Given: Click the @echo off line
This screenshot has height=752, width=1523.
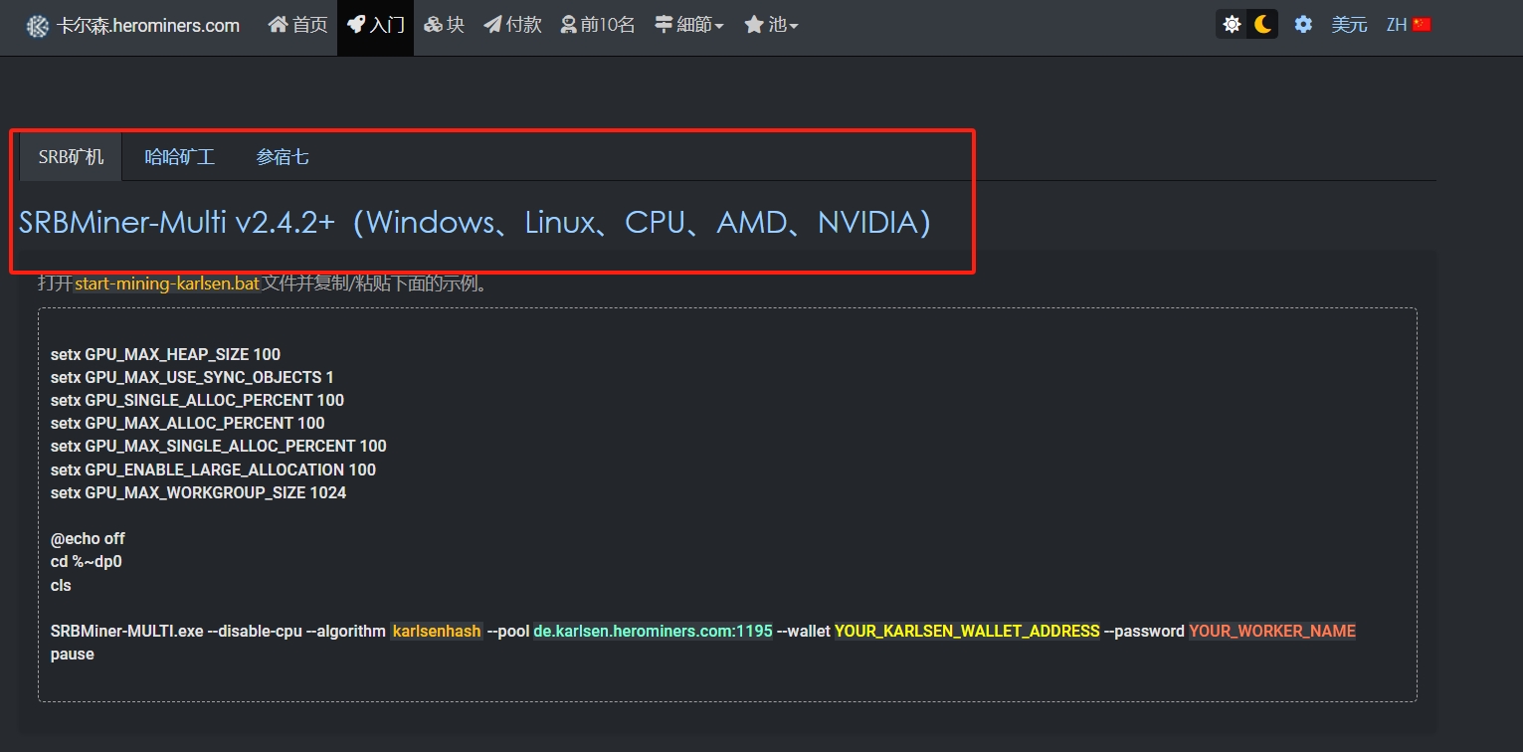Looking at the screenshot, I should coord(88,539).
